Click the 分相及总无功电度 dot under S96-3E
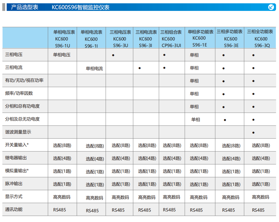 coord(225,120)
